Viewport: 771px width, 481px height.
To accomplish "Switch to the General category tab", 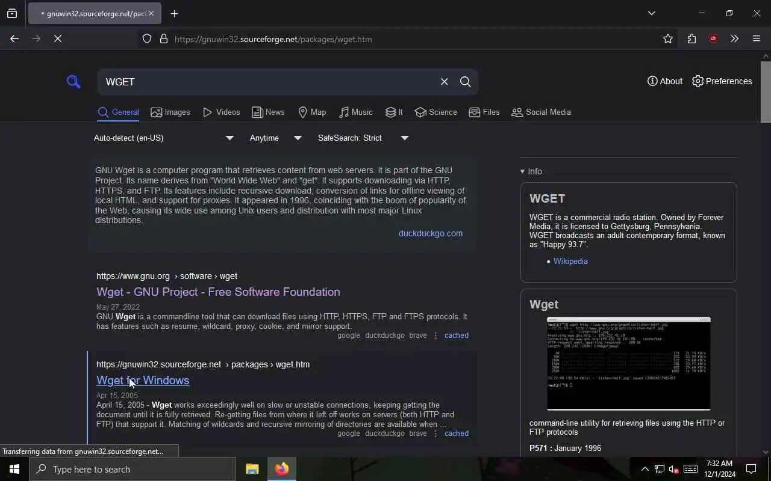I will 119,112.
